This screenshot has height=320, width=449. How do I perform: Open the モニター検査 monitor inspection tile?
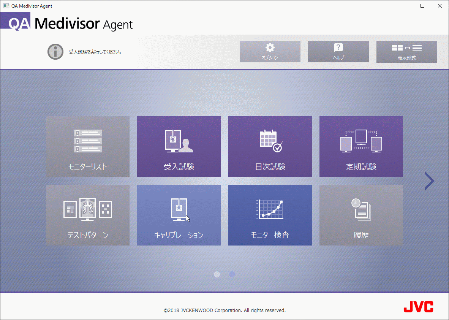(x=270, y=215)
